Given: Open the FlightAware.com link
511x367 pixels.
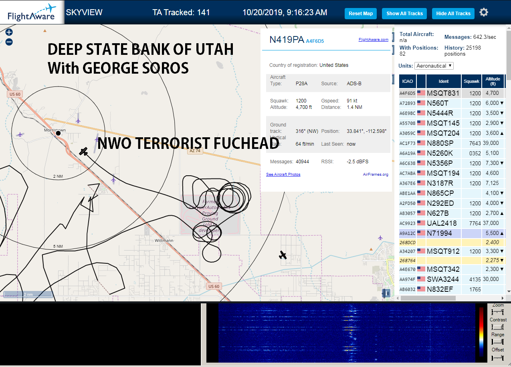Looking at the screenshot, I should 373,40.
